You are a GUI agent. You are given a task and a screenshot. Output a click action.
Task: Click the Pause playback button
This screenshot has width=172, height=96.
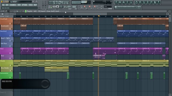coord(54,7)
